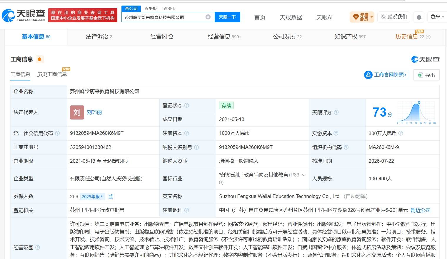Open the 开通会员 dropdown
Viewport: 447px width, 259px height.
click(x=362, y=17)
